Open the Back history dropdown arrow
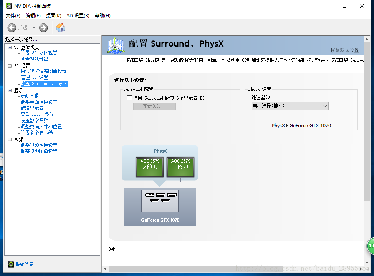The width and height of the screenshot is (374, 276). 34,28
